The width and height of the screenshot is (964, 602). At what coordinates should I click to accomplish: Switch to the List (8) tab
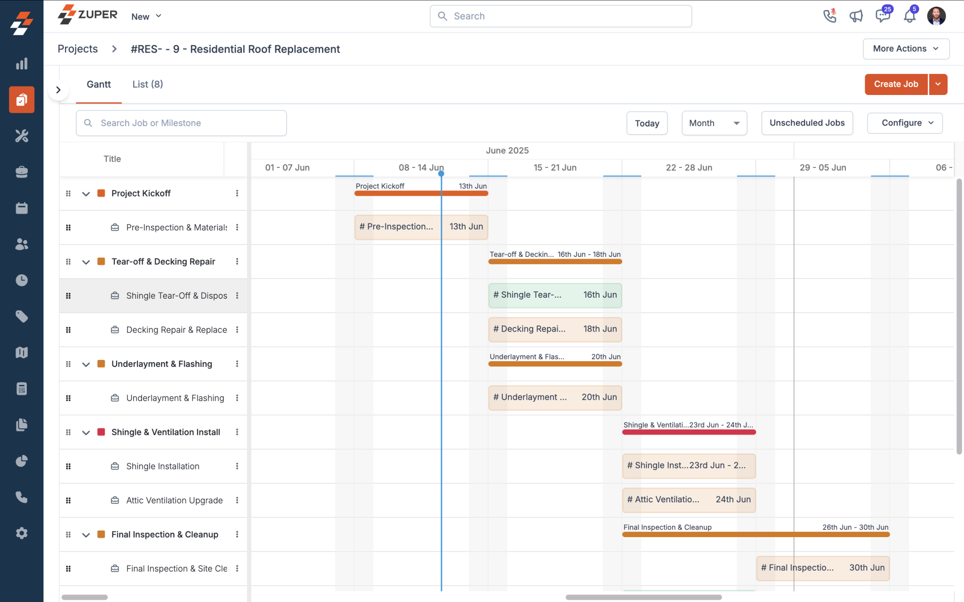coord(147,84)
